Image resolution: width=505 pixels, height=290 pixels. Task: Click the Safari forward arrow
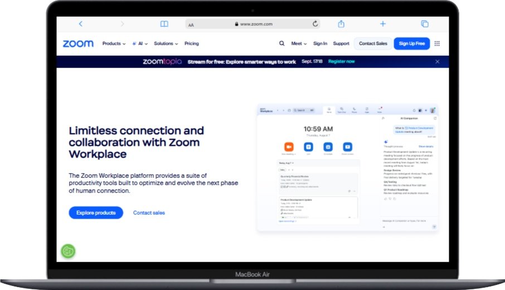tap(122, 24)
